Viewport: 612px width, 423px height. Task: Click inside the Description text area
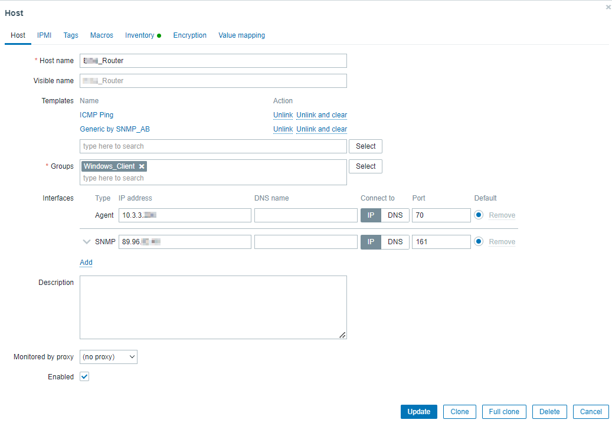click(x=213, y=307)
